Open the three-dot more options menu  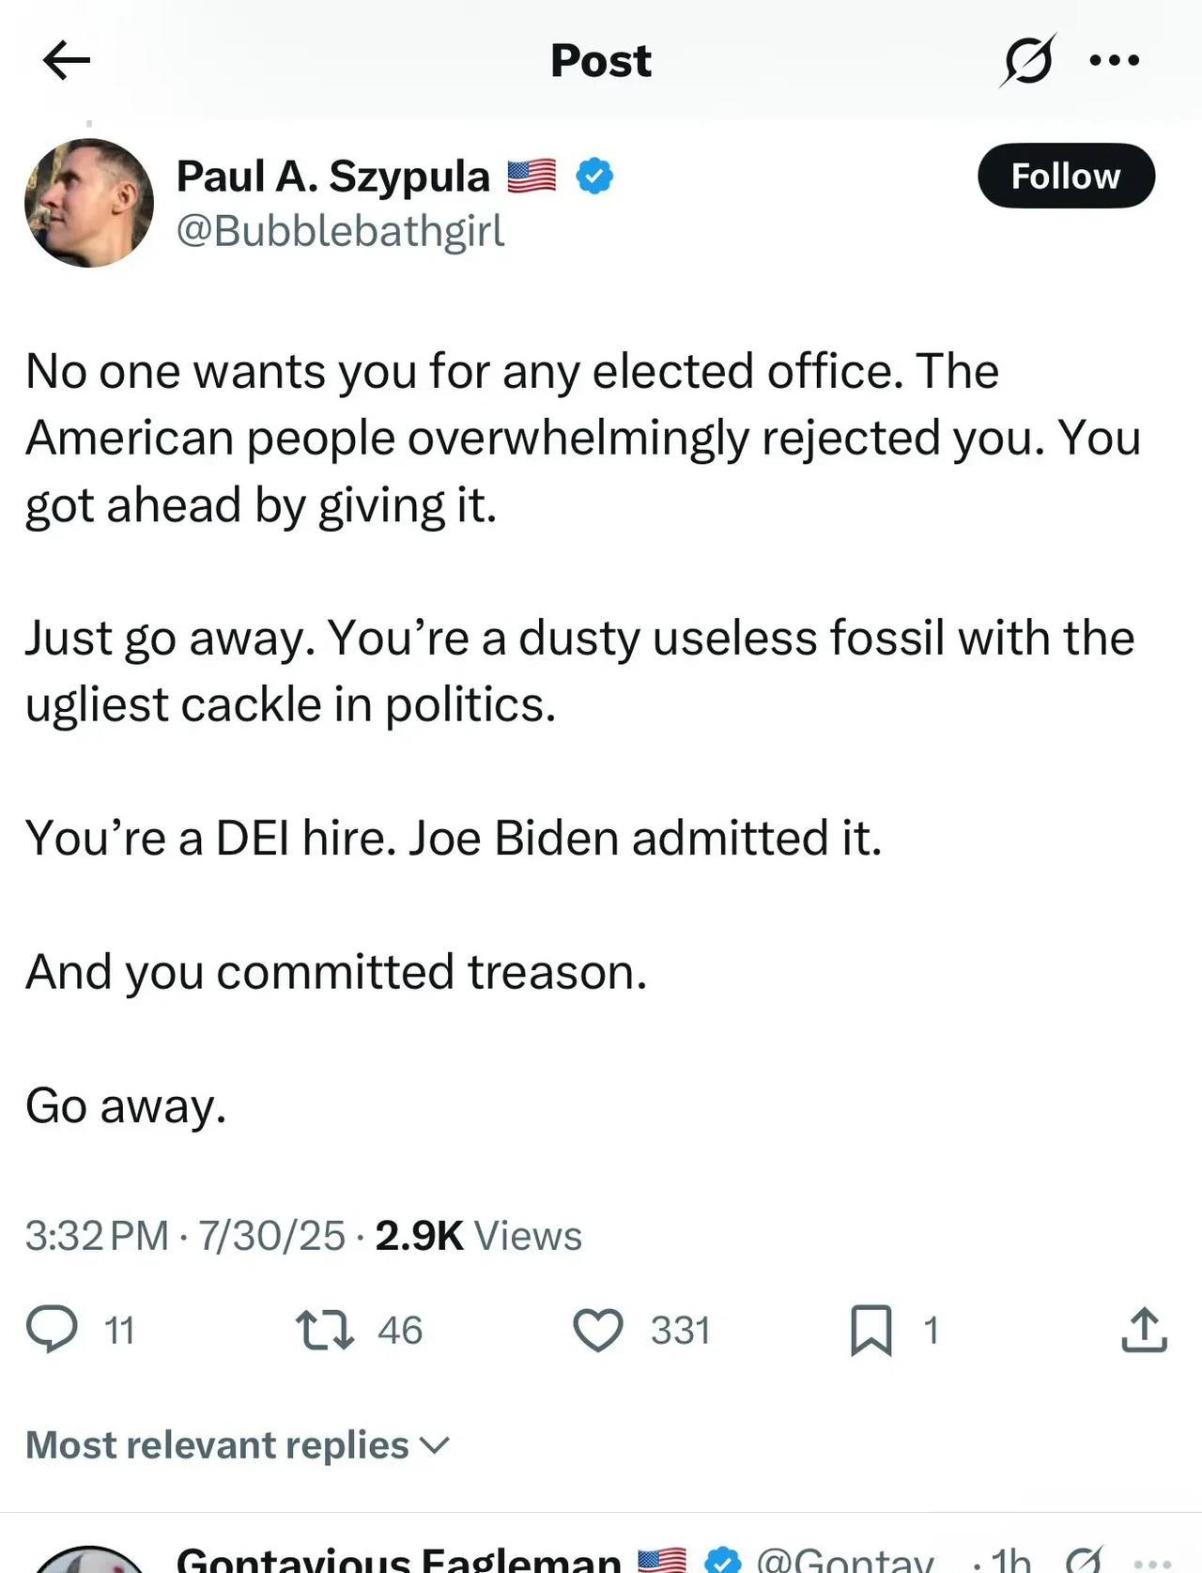(1115, 61)
